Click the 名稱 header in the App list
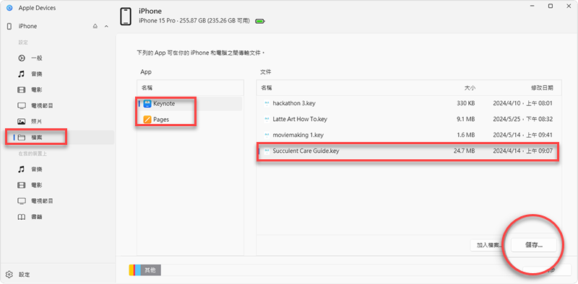The height and width of the screenshot is (284, 578). pos(147,88)
